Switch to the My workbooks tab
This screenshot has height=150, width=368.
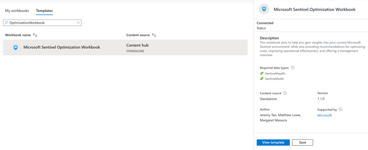click(x=17, y=11)
